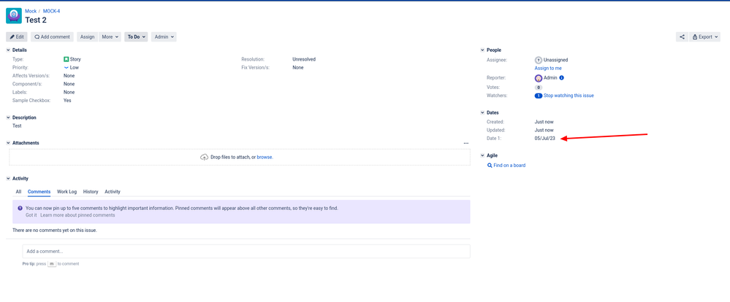
Task: Open the More actions dropdown
Action: [110, 36]
